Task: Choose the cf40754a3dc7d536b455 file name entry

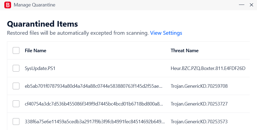Action: point(94,104)
